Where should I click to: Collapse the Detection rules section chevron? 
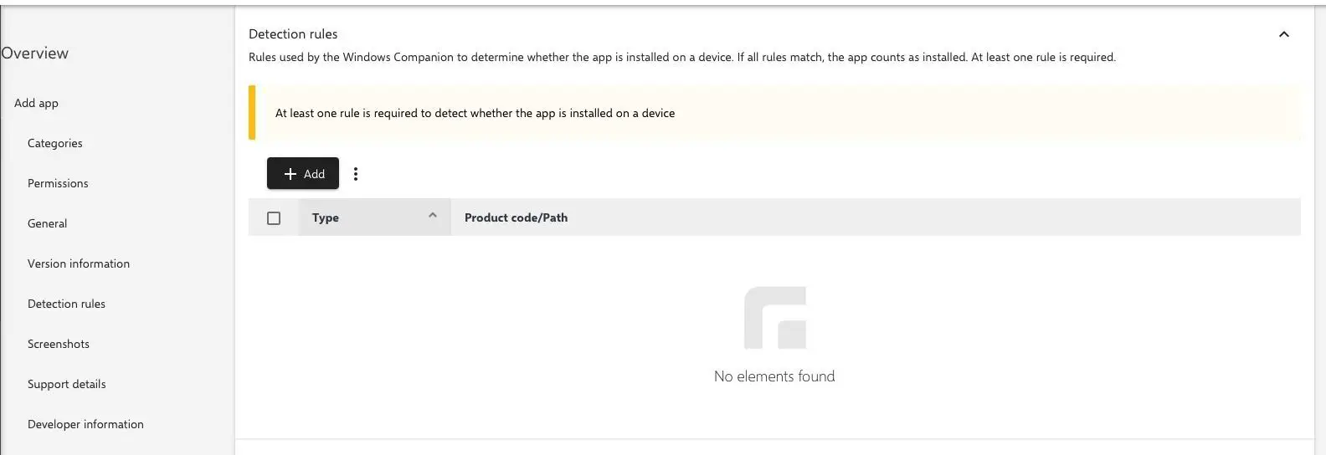[x=1283, y=34]
